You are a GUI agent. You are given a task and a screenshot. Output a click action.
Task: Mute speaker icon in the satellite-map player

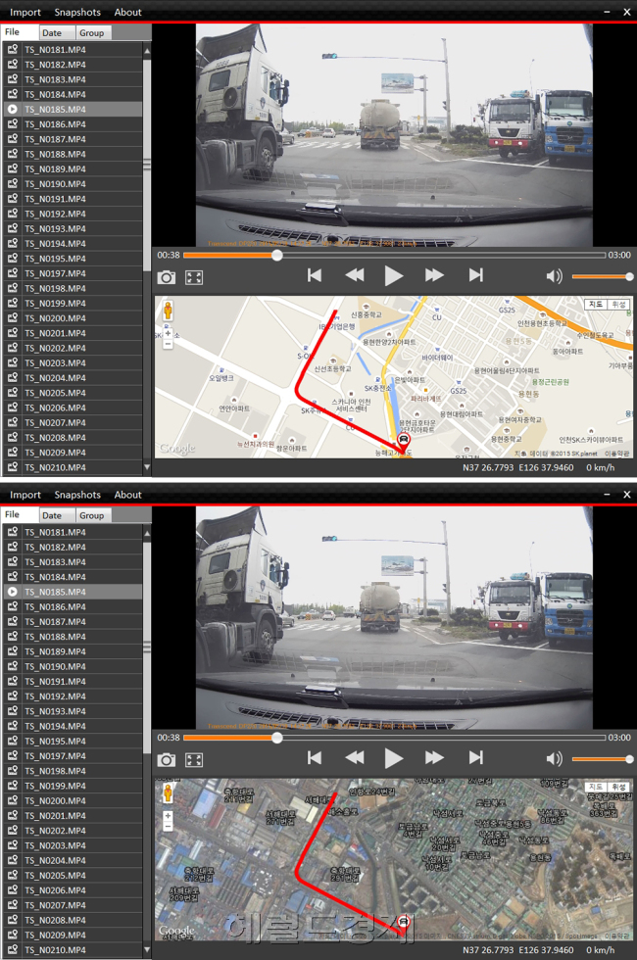pos(554,759)
